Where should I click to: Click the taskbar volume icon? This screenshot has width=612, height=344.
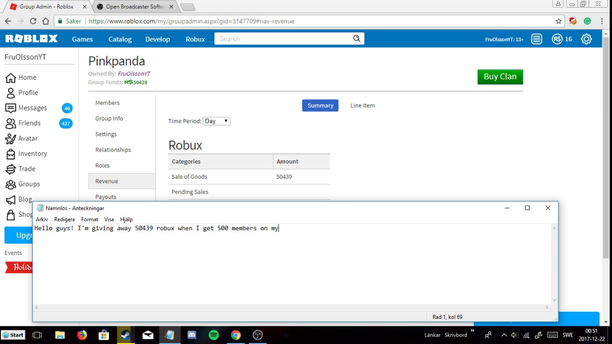pyautogui.click(x=514, y=335)
